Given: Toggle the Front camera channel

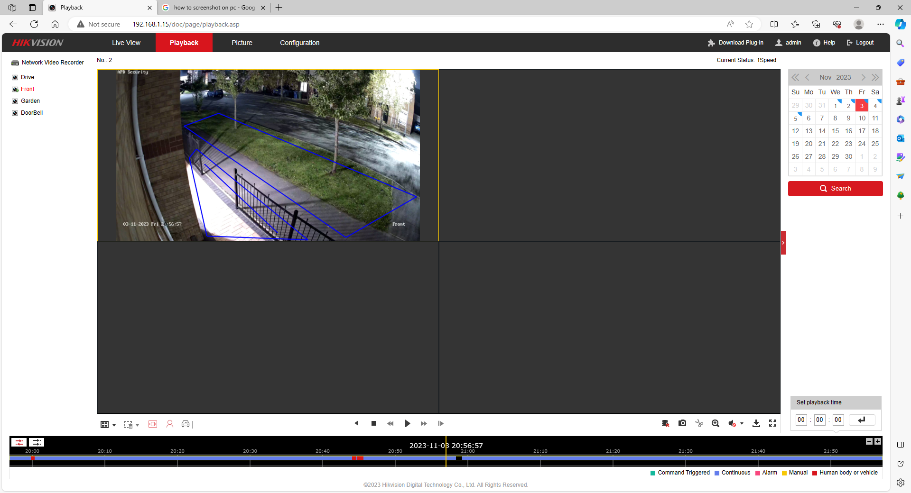Looking at the screenshot, I should pyautogui.click(x=15, y=89).
